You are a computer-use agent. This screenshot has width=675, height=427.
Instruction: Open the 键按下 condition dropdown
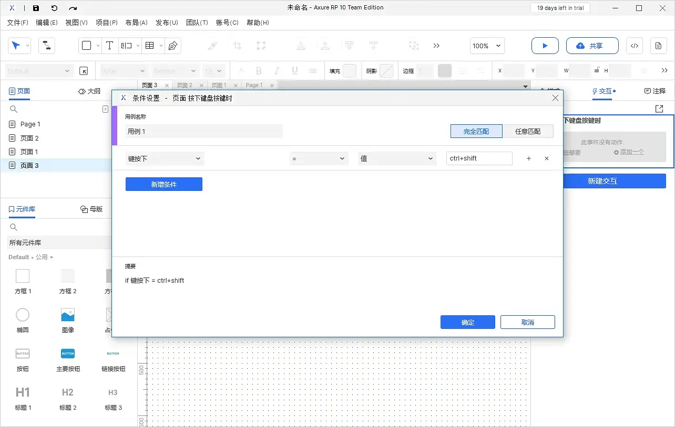(x=164, y=158)
